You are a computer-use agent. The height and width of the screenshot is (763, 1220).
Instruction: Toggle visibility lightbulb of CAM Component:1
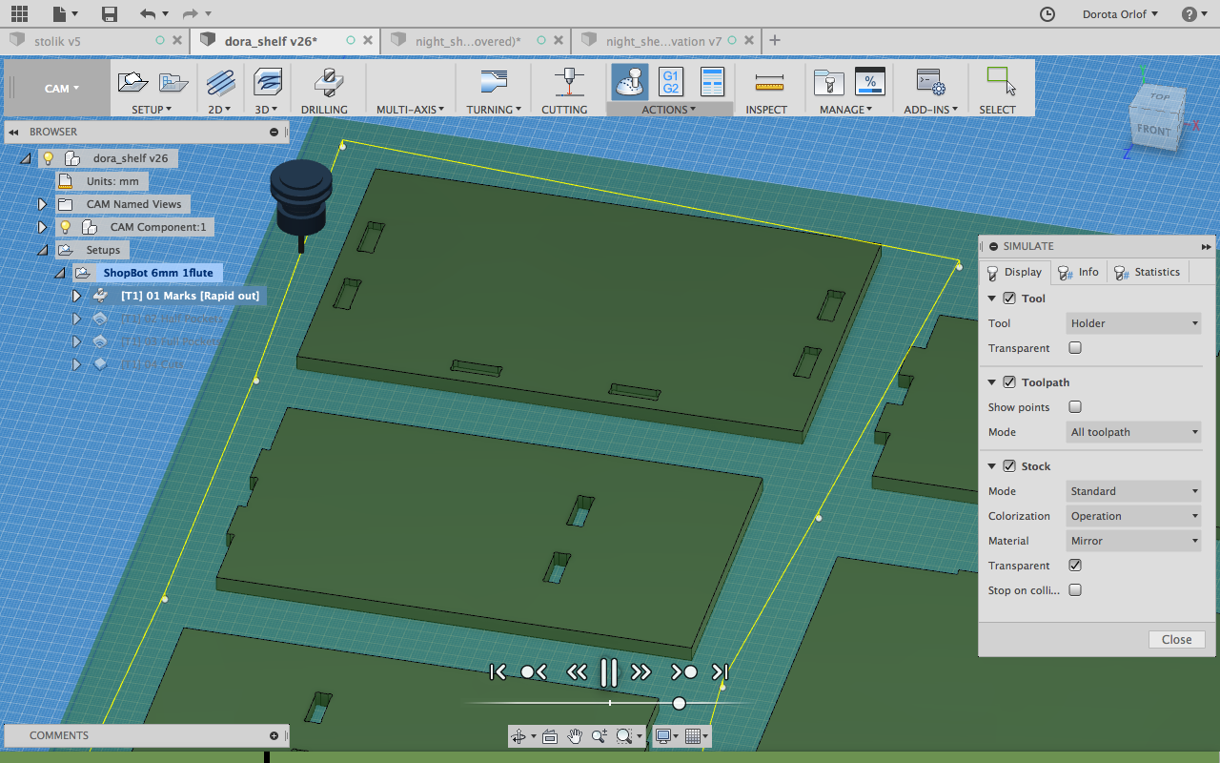[66, 227]
